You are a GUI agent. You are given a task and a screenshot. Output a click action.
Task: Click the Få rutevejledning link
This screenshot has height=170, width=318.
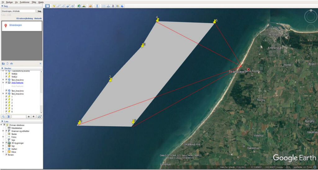[24, 19]
